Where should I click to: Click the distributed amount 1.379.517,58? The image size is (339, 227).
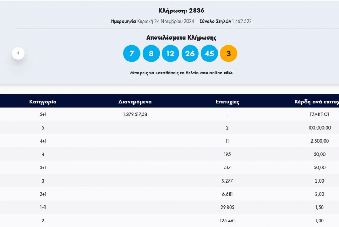pyautogui.click(x=135, y=114)
